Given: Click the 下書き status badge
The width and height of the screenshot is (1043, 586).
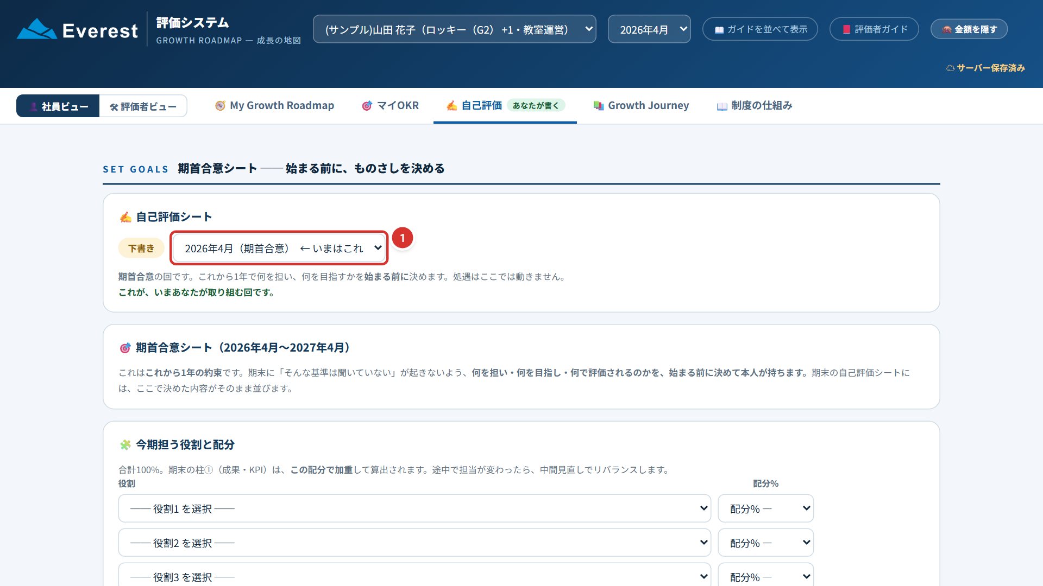Looking at the screenshot, I should click(141, 248).
